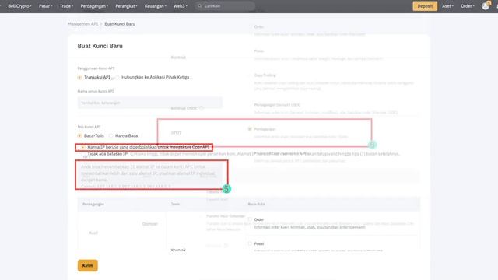Open the Perangkat dropdown menu
Viewport: 498px width, 280px height.
(x=126, y=6)
